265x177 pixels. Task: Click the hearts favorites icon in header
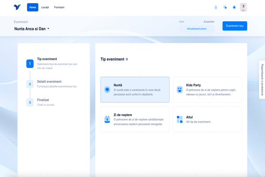225,8
